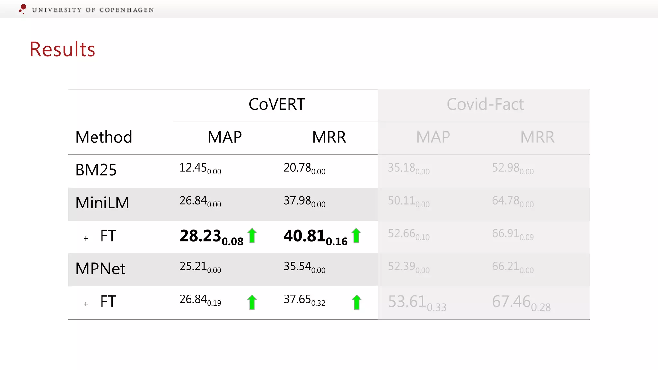658x370 pixels.
Task: Click the 'CoVERT' column group header
Action: coord(277,104)
